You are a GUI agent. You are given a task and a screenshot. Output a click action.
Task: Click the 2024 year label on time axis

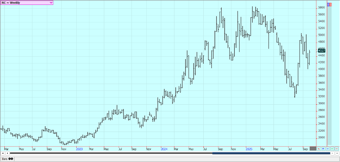[164, 149]
